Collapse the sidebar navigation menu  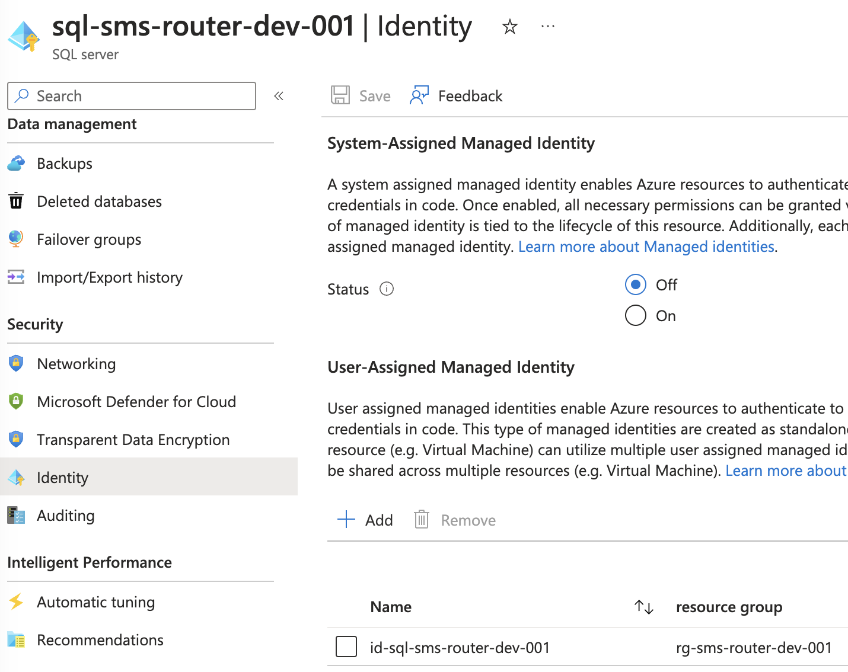click(279, 96)
